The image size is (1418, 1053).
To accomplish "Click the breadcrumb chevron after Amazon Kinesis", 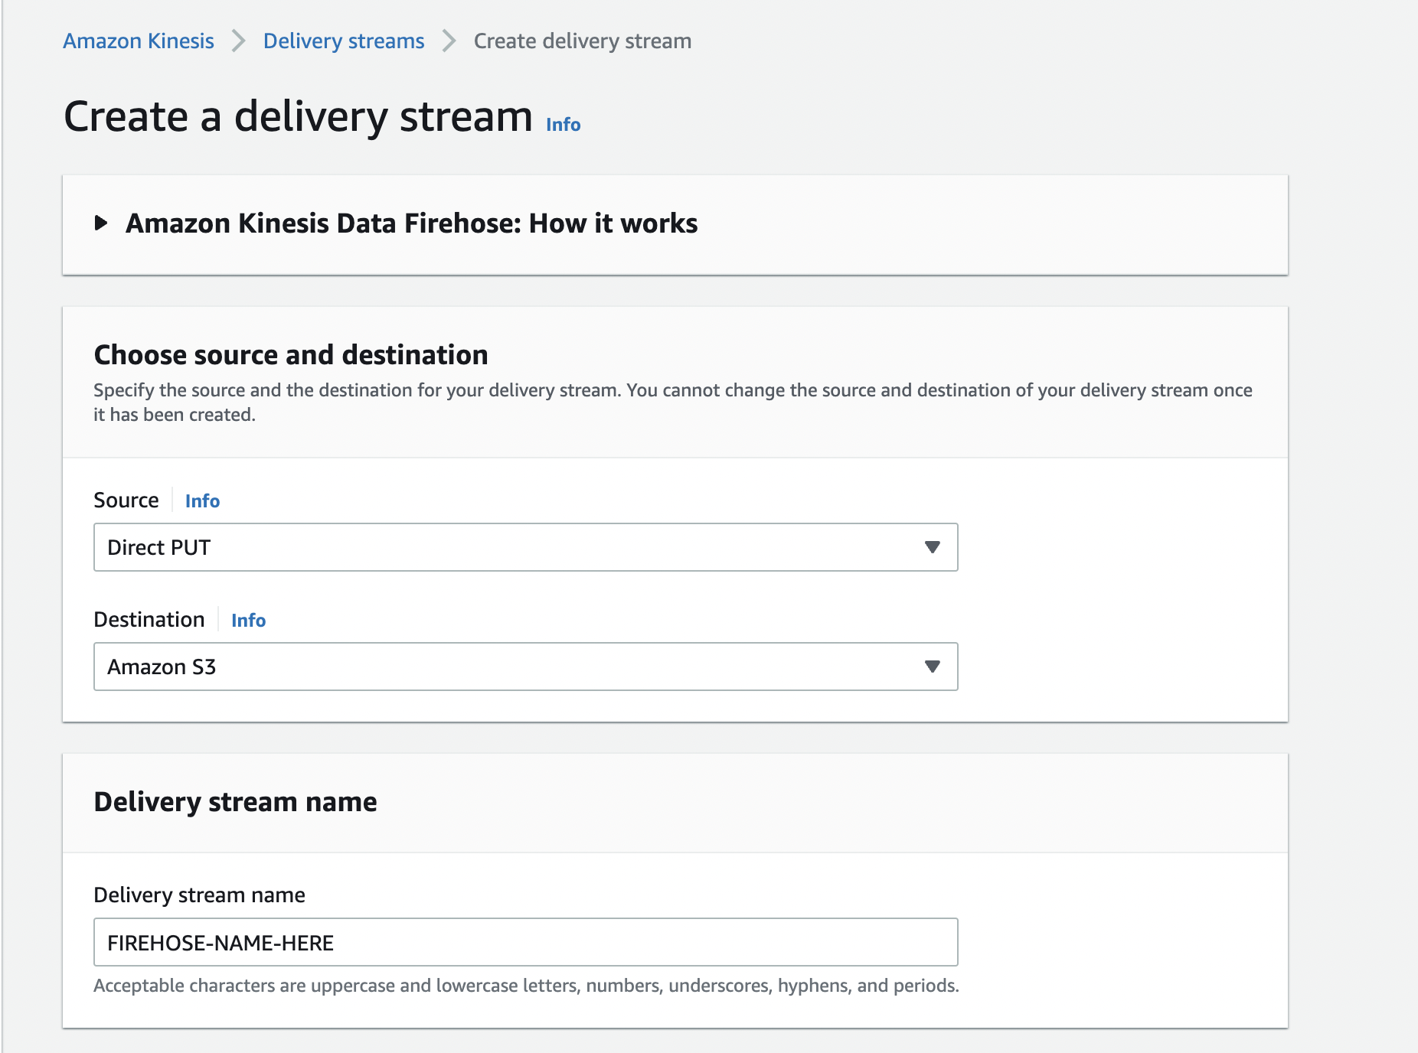I will [x=239, y=41].
